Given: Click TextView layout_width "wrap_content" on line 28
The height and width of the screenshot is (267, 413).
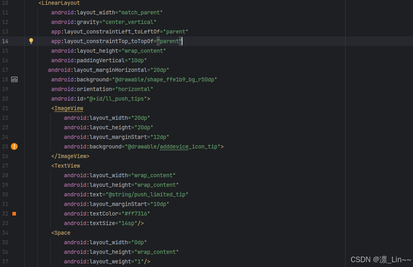Looking at the screenshot, I should pyautogui.click(x=153, y=175).
